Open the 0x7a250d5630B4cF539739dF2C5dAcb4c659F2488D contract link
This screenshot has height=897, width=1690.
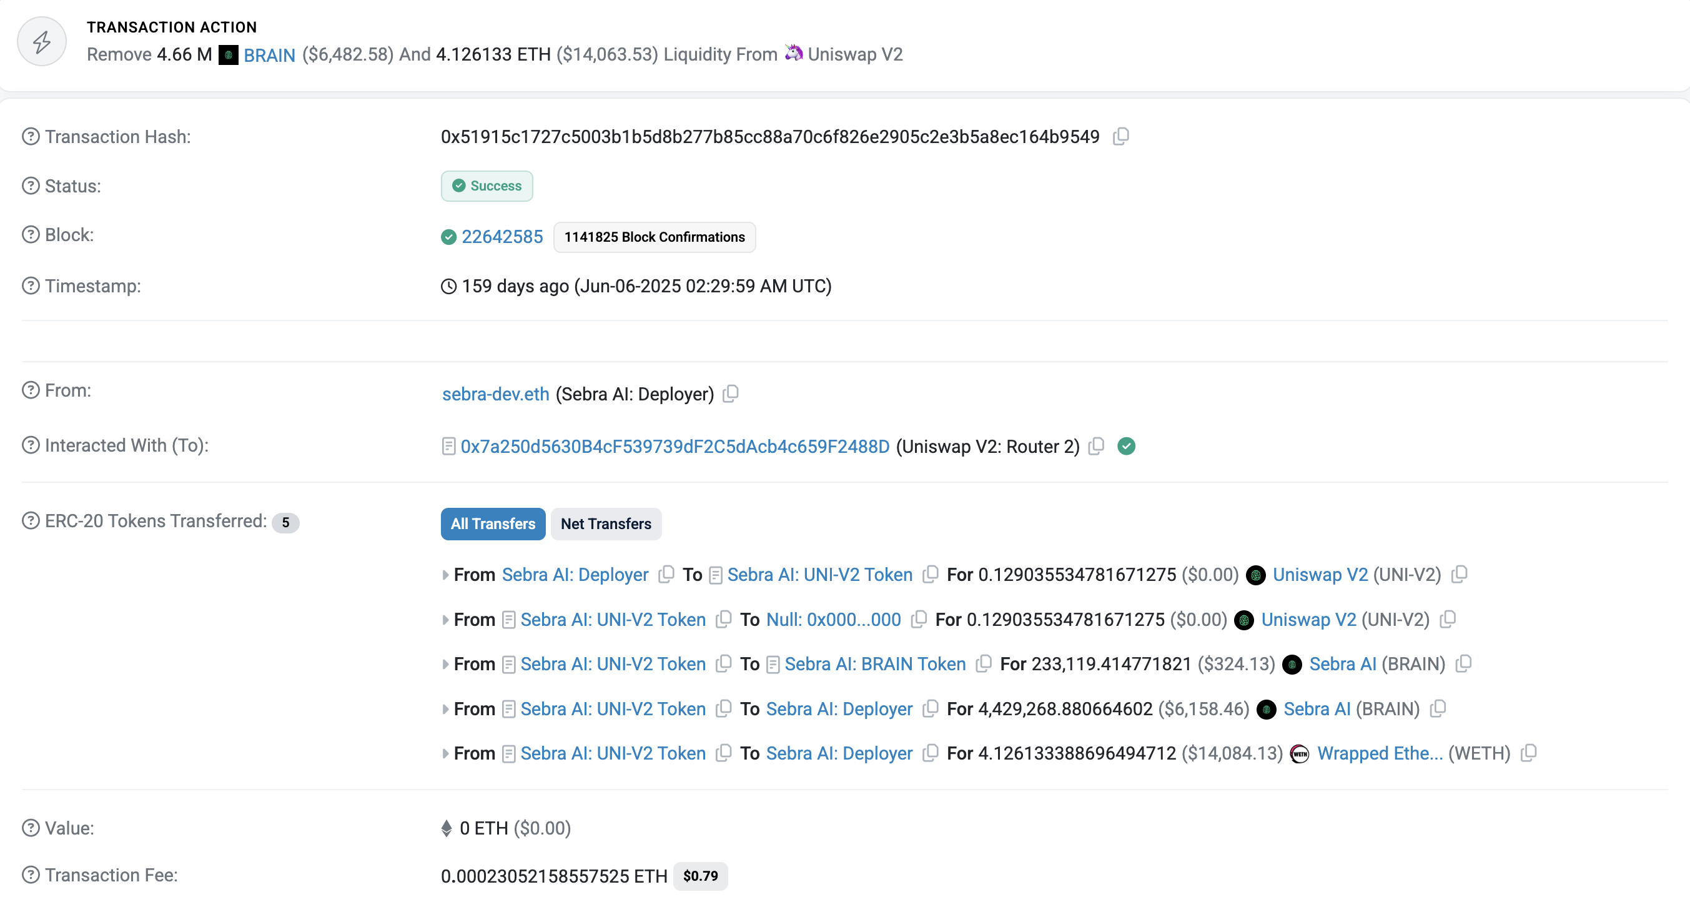675,446
